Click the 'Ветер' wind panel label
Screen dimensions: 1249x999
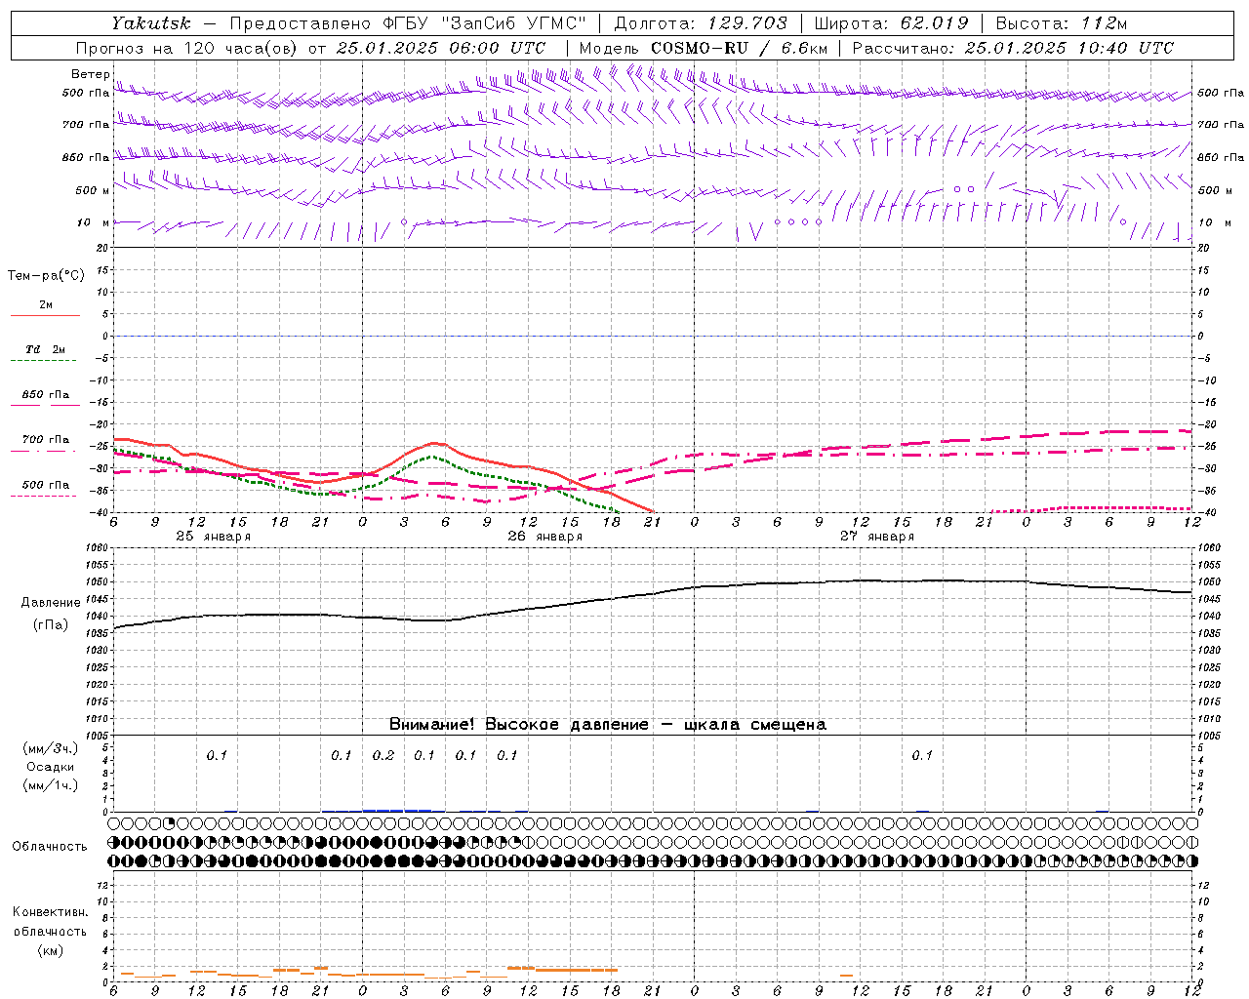91,74
